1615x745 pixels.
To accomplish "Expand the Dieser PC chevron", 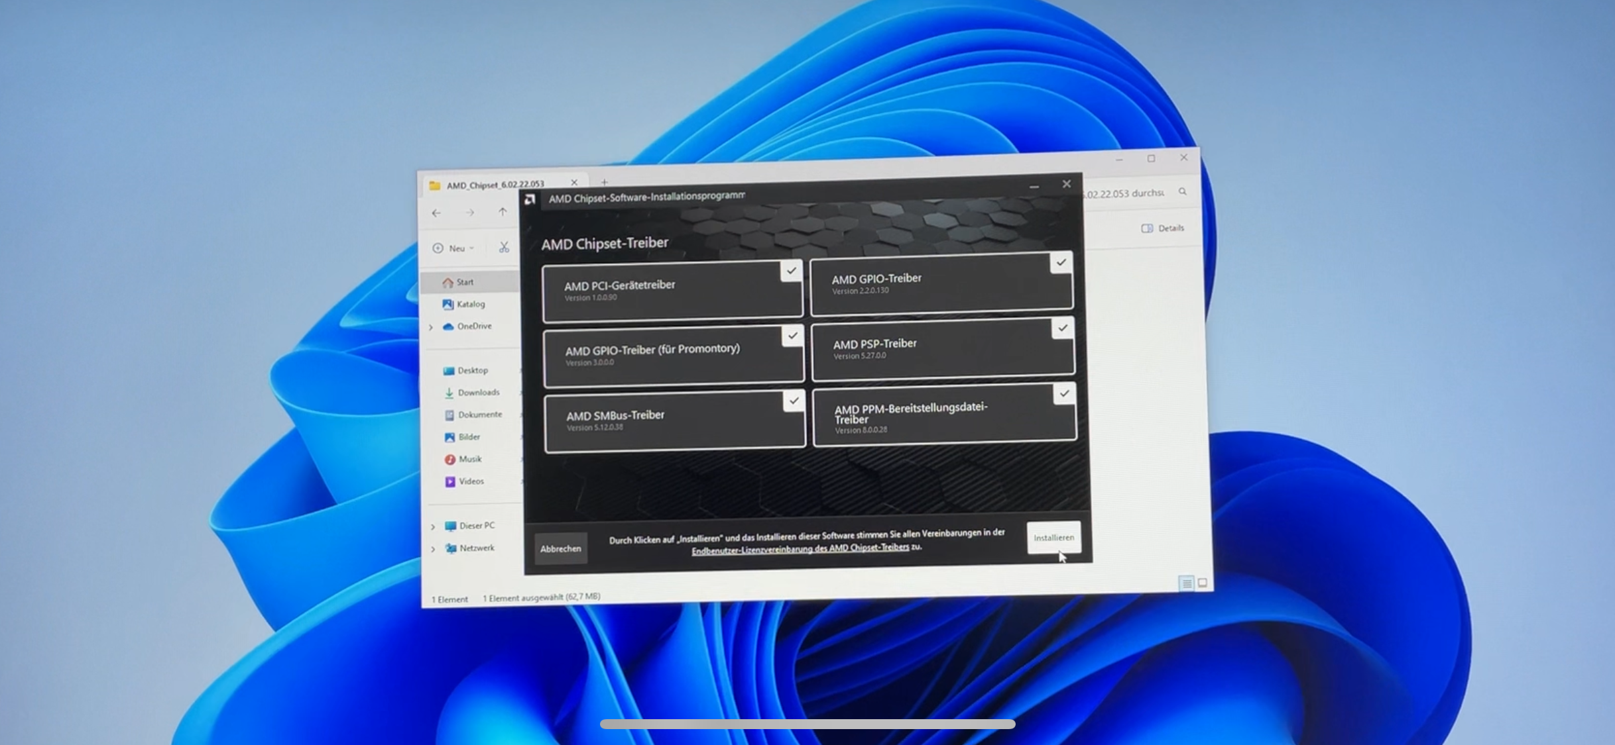I will (433, 526).
